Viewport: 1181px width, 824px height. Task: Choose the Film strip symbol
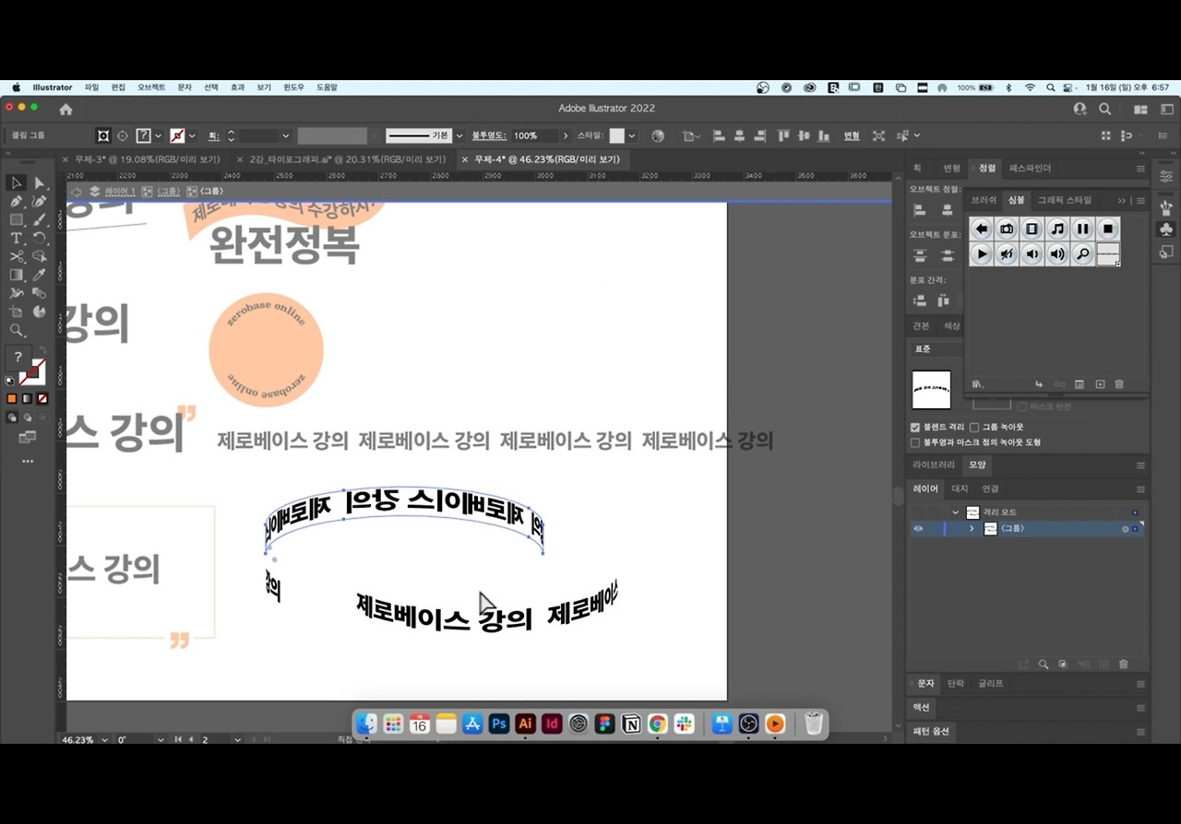click(1032, 229)
